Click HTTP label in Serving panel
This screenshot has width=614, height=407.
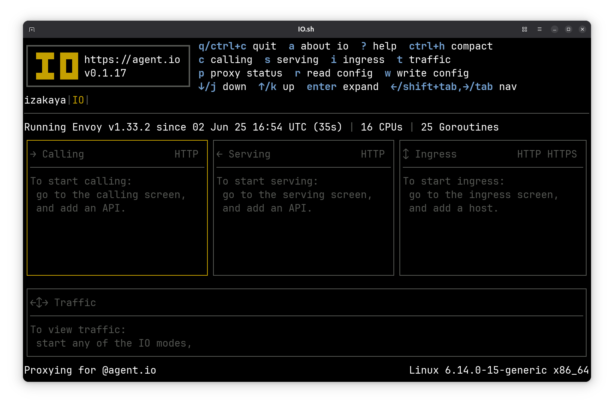point(373,154)
